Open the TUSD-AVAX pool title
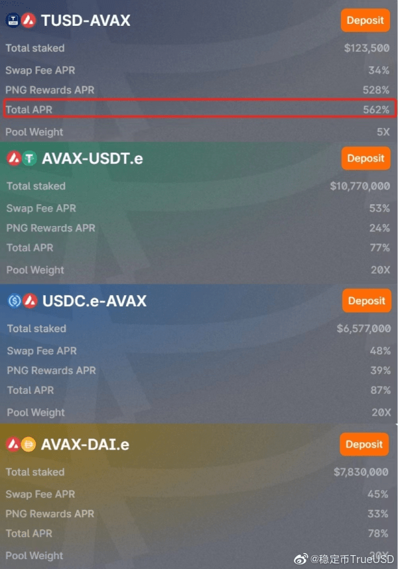Image resolution: width=398 pixels, height=569 pixels. (x=86, y=21)
